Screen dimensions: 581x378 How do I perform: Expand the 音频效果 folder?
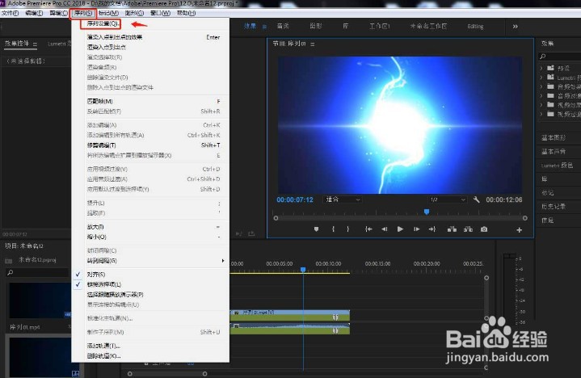(x=541, y=86)
